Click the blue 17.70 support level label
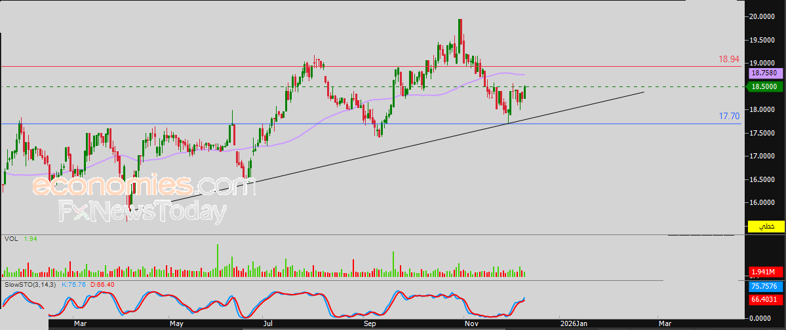Viewport: 786px width, 330px height. pyautogui.click(x=729, y=116)
